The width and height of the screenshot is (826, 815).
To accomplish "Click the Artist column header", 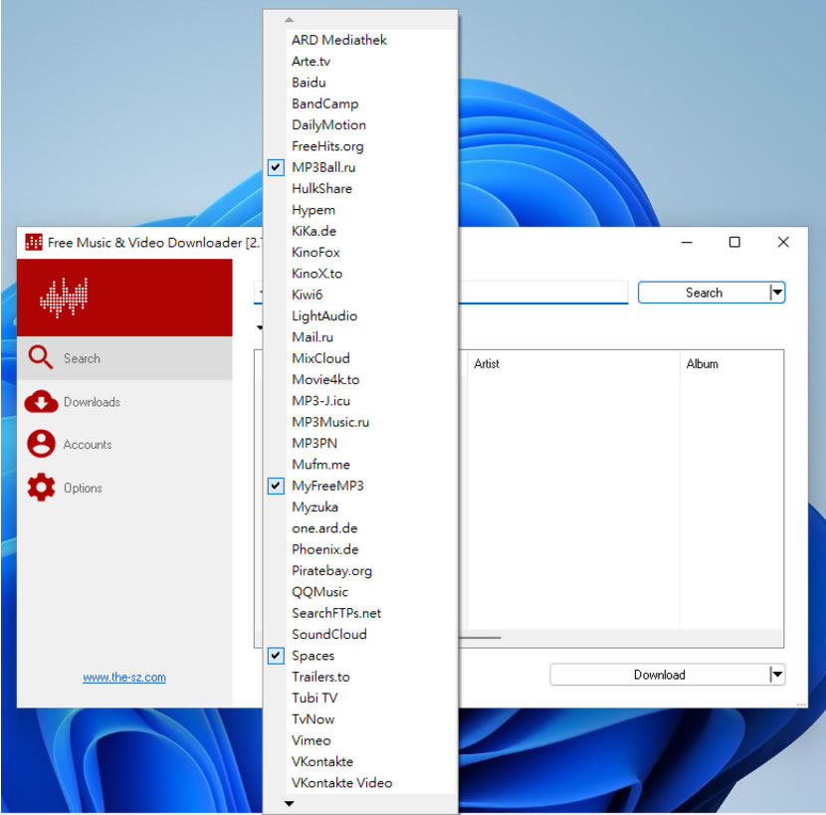I will pyautogui.click(x=573, y=363).
